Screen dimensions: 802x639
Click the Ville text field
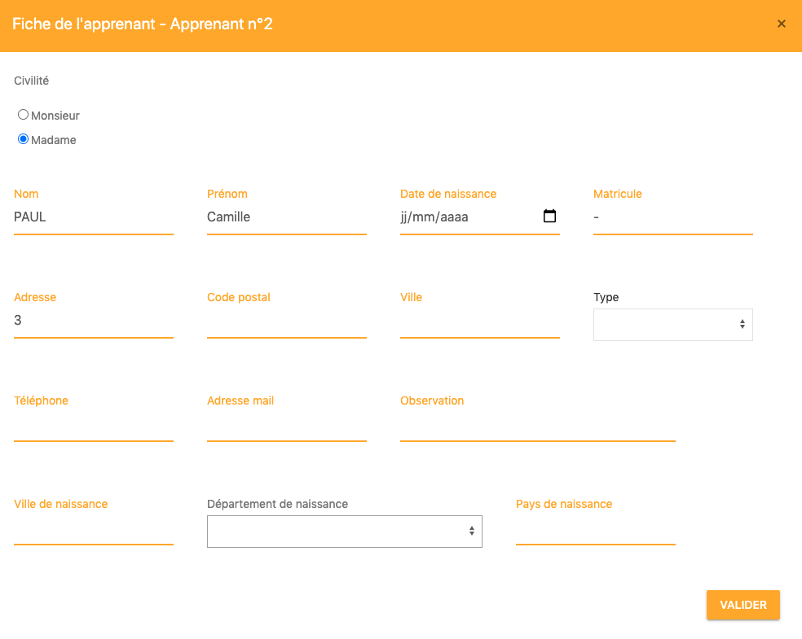[480, 322]
